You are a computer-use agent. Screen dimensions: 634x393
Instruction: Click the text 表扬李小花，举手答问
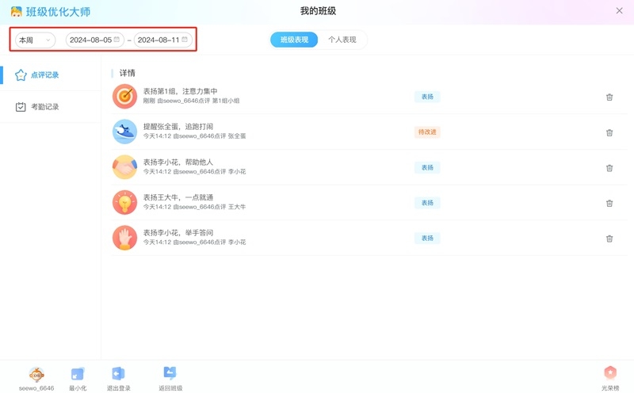pyautogui.click(x=178, y=232)
